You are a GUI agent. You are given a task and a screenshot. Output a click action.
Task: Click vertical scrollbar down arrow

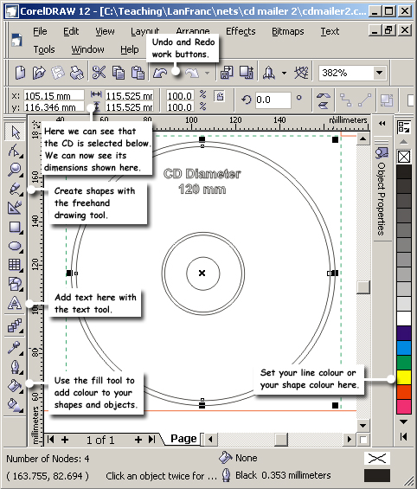(362, 426)
